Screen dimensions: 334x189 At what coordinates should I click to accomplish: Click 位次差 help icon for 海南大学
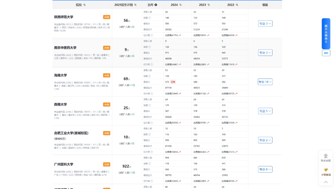click(152, 93)
